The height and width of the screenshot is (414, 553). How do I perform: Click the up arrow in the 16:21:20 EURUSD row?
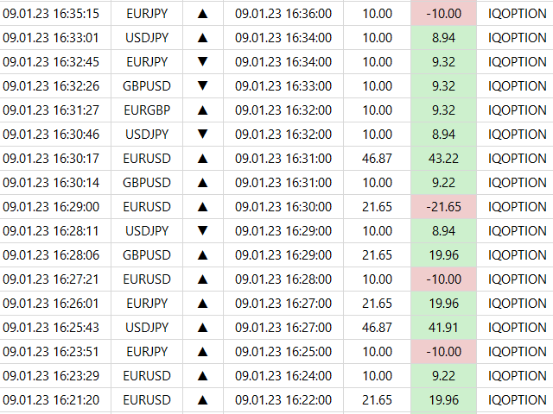pos(202,400)
